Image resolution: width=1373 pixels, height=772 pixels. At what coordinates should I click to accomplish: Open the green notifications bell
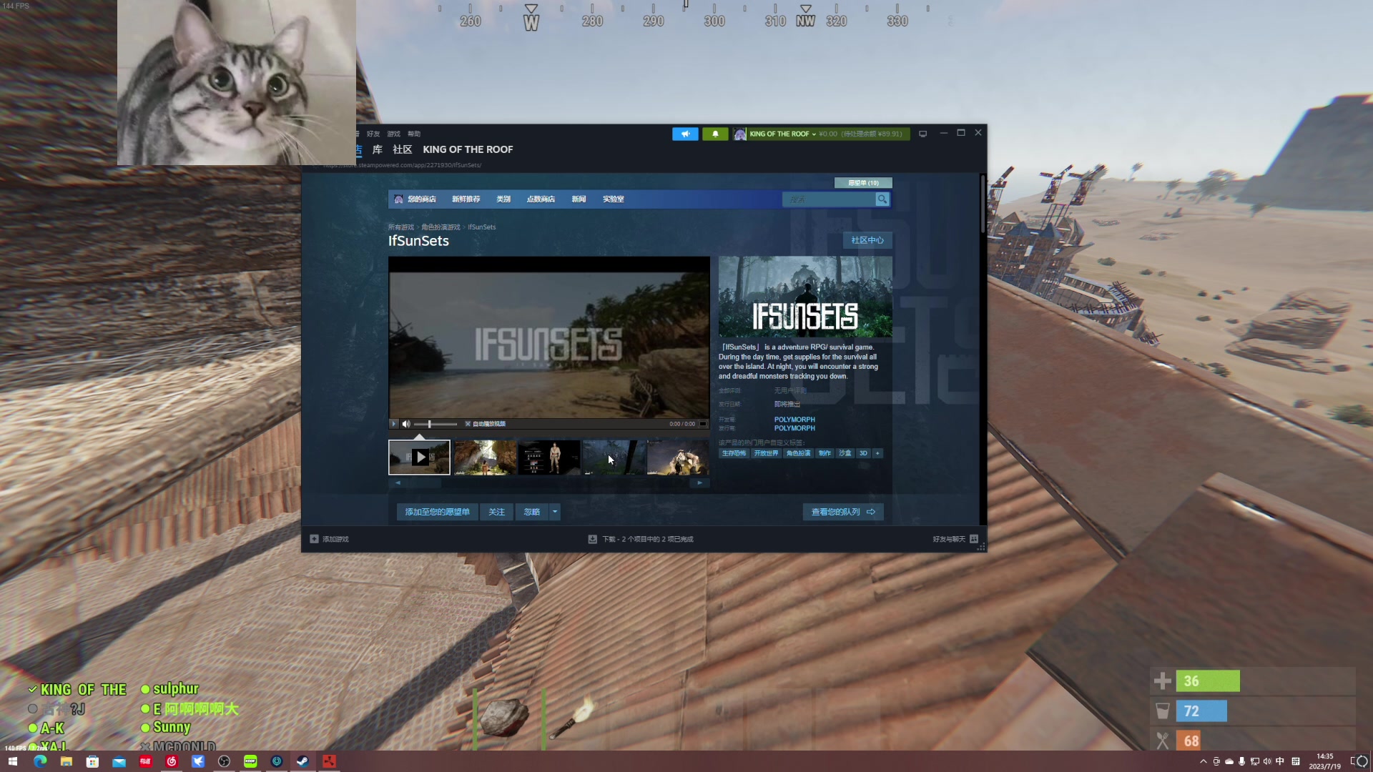coord(715,134)
